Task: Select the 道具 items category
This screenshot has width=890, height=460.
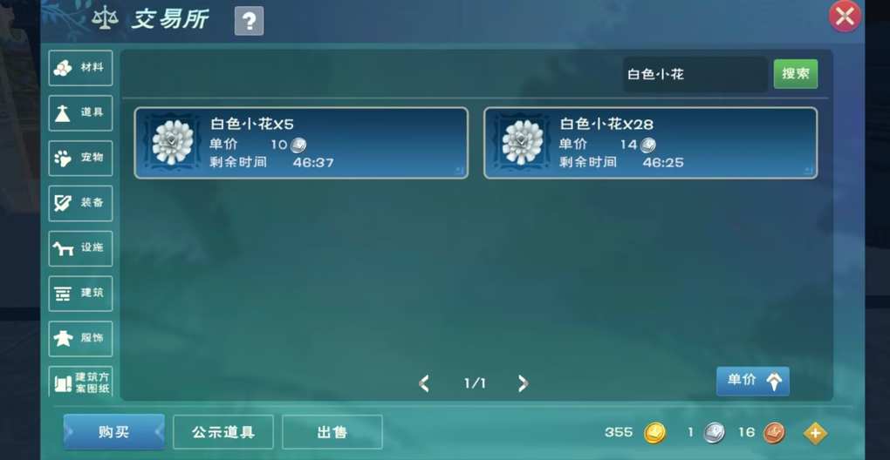Action: 80,112
